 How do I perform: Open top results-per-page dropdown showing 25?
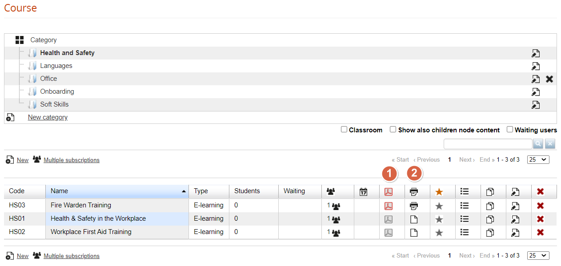click(x=538, y=160)
